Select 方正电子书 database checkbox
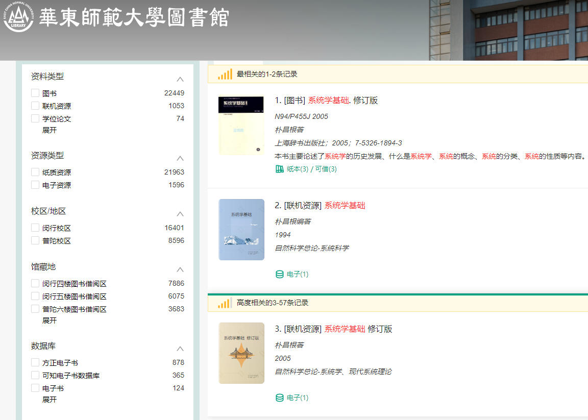Viewport: 588px width, 420px height. tap(35, 362)
